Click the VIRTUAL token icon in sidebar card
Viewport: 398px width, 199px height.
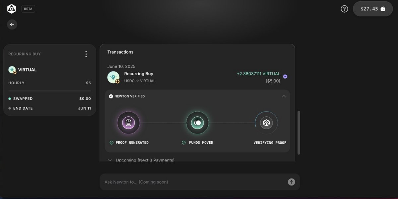12,70
